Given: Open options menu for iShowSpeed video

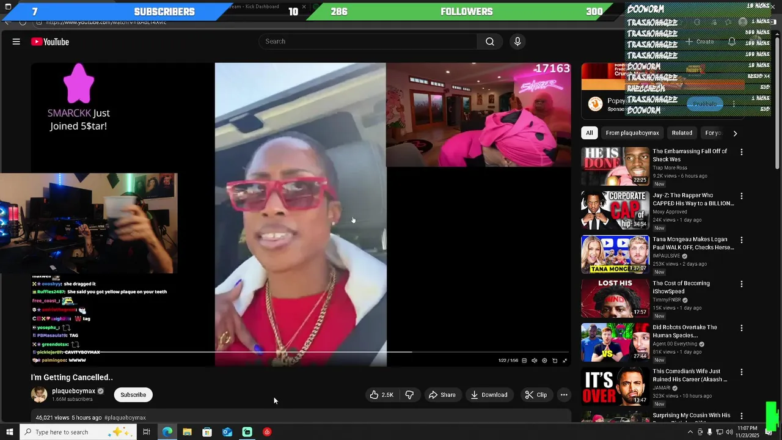Looking at the screenshot, I should [x=742, y=284].
